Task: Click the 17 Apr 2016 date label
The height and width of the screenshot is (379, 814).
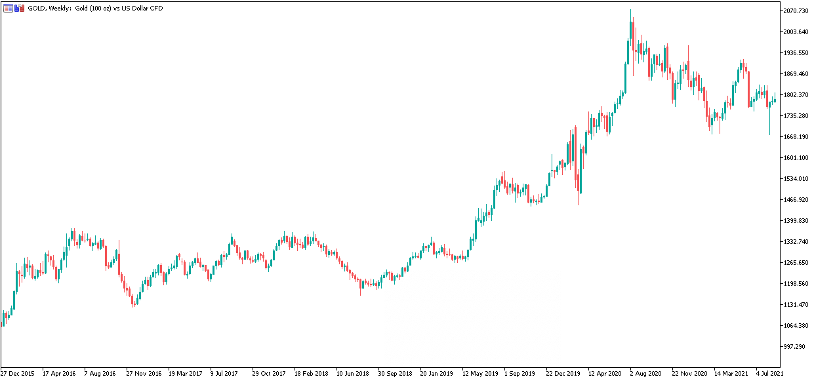Action: pos(59,373)
